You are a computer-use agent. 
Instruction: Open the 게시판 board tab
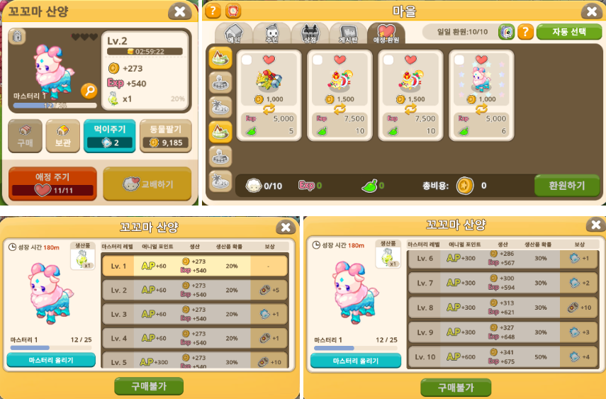pyautogui.click(x=348, y=33)
